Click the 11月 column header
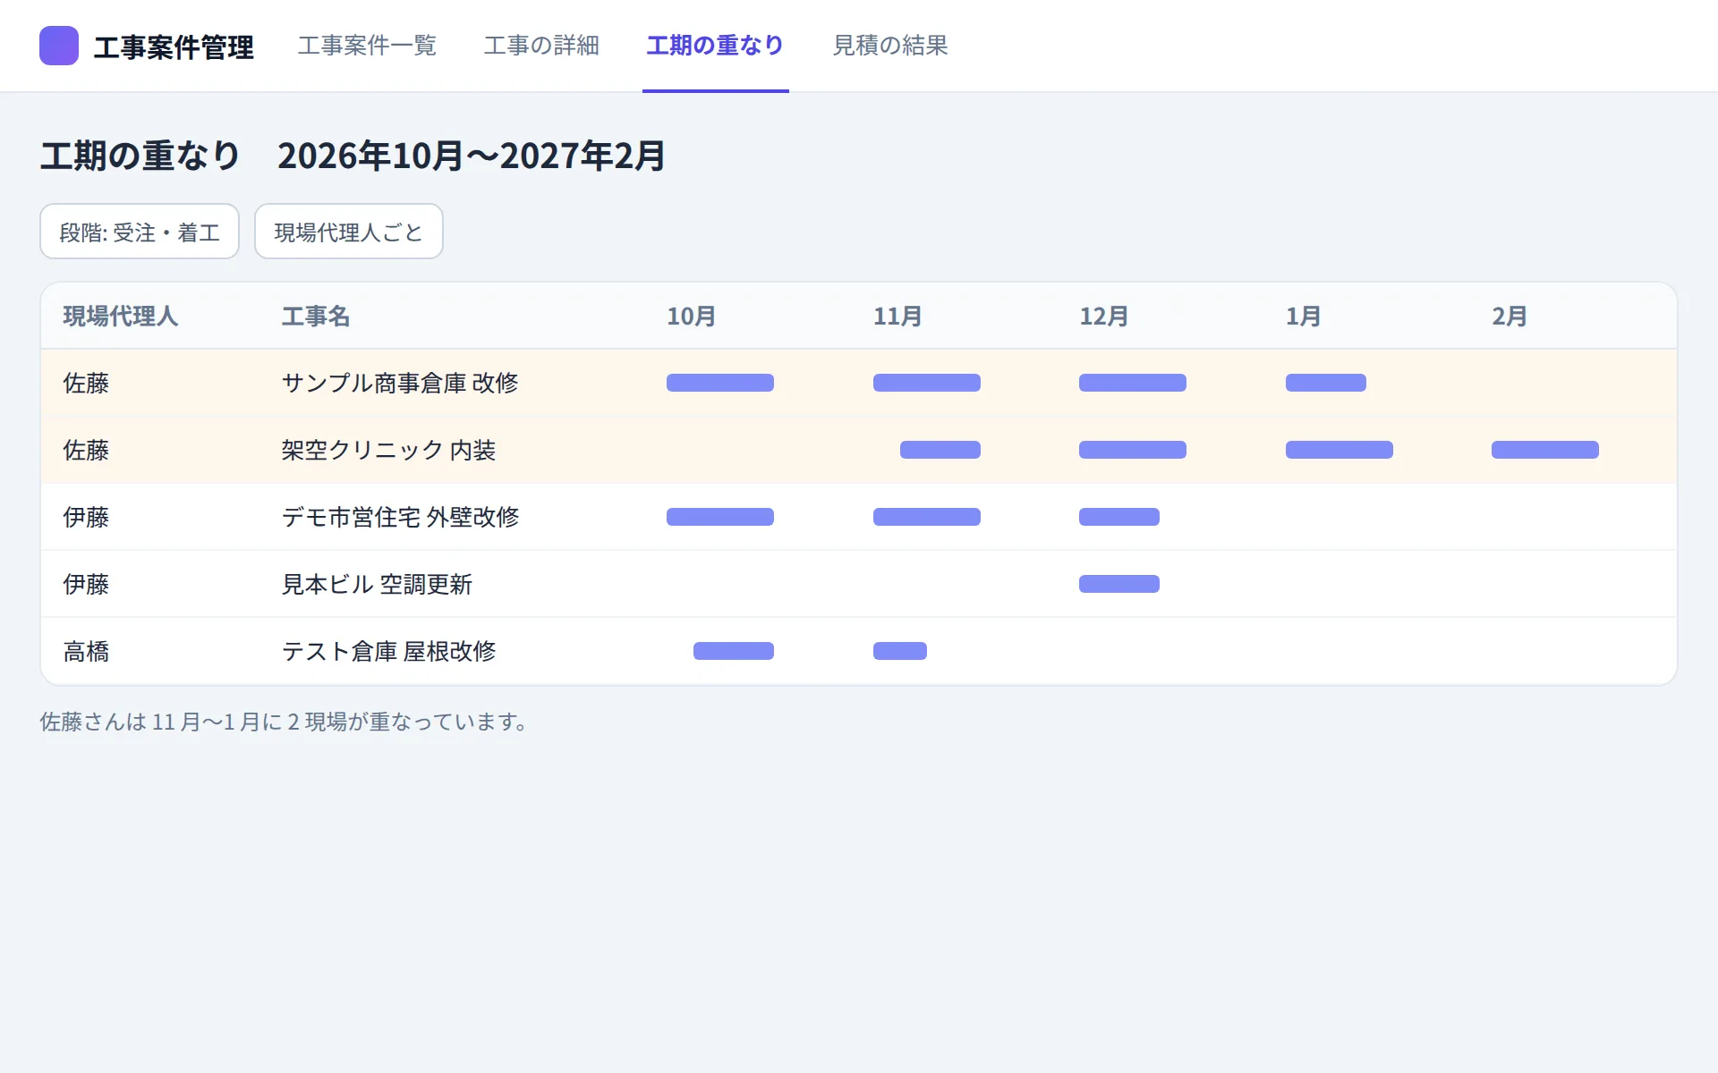The image size is (1718, 1073). [x=897, y=317]
